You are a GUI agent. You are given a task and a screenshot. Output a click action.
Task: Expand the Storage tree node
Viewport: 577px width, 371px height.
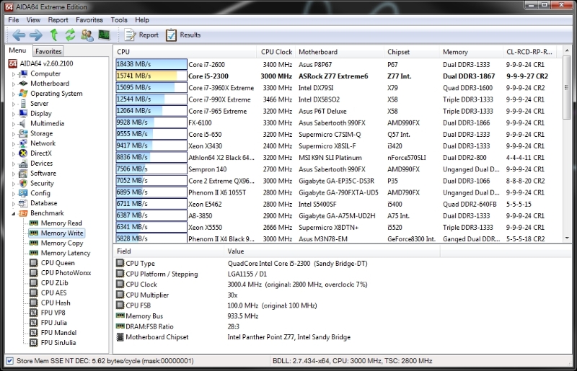click(14, 133)
